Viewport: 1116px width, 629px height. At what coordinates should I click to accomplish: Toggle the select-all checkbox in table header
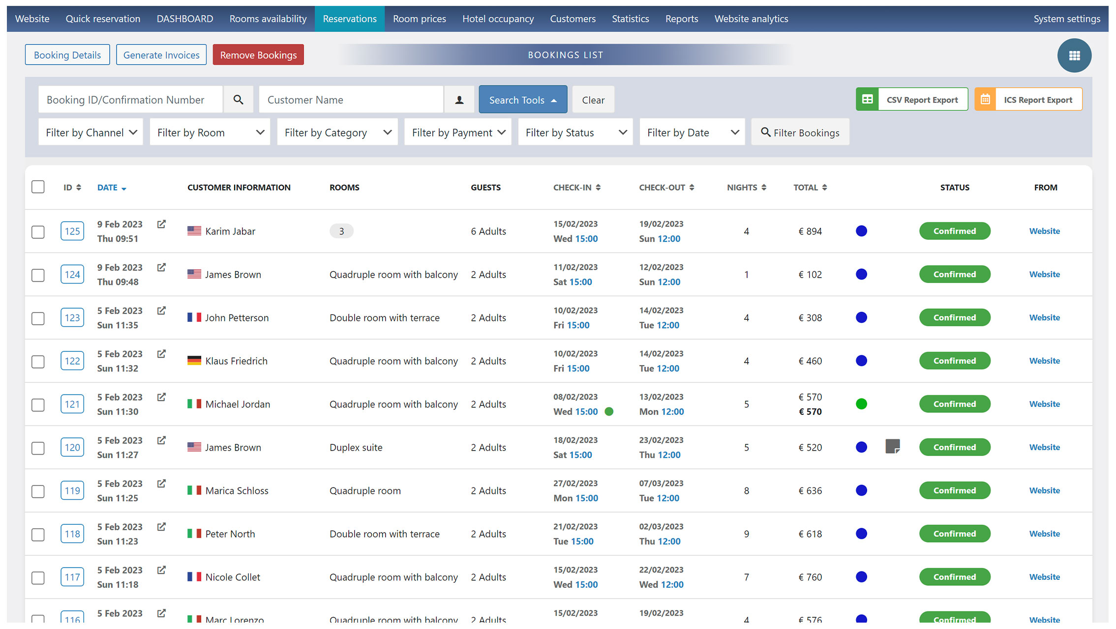38,187
